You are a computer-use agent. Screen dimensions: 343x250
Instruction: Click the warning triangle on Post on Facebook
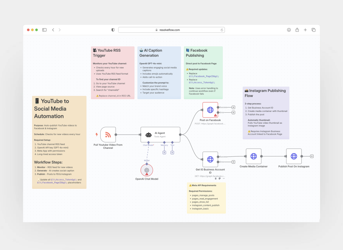(215, 115)
